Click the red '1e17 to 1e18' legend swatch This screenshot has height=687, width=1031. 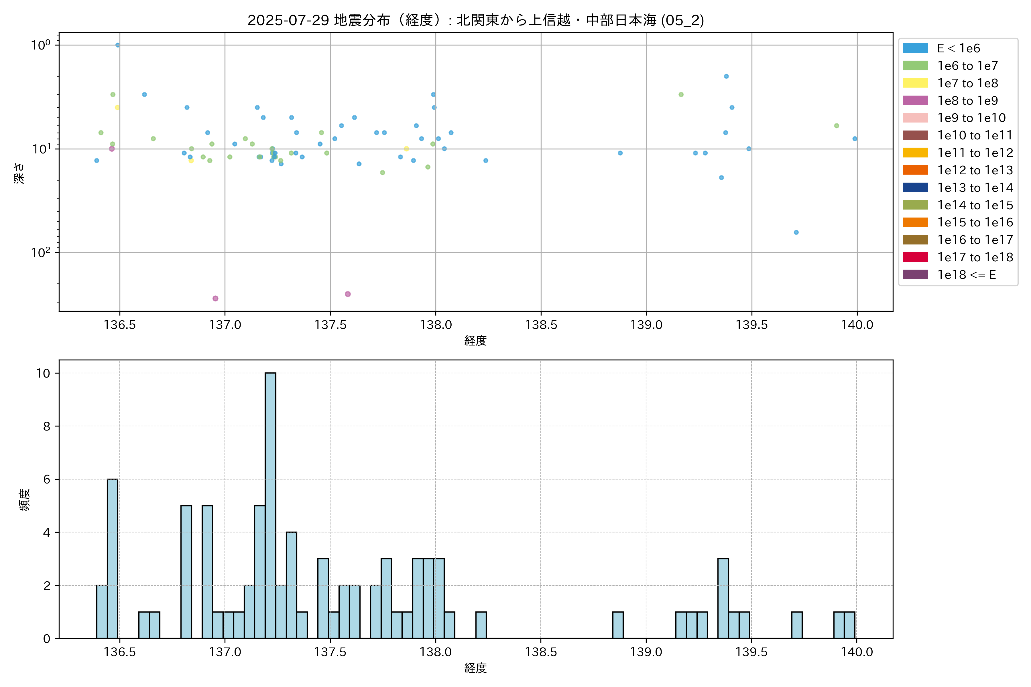[x=915, y=257]
